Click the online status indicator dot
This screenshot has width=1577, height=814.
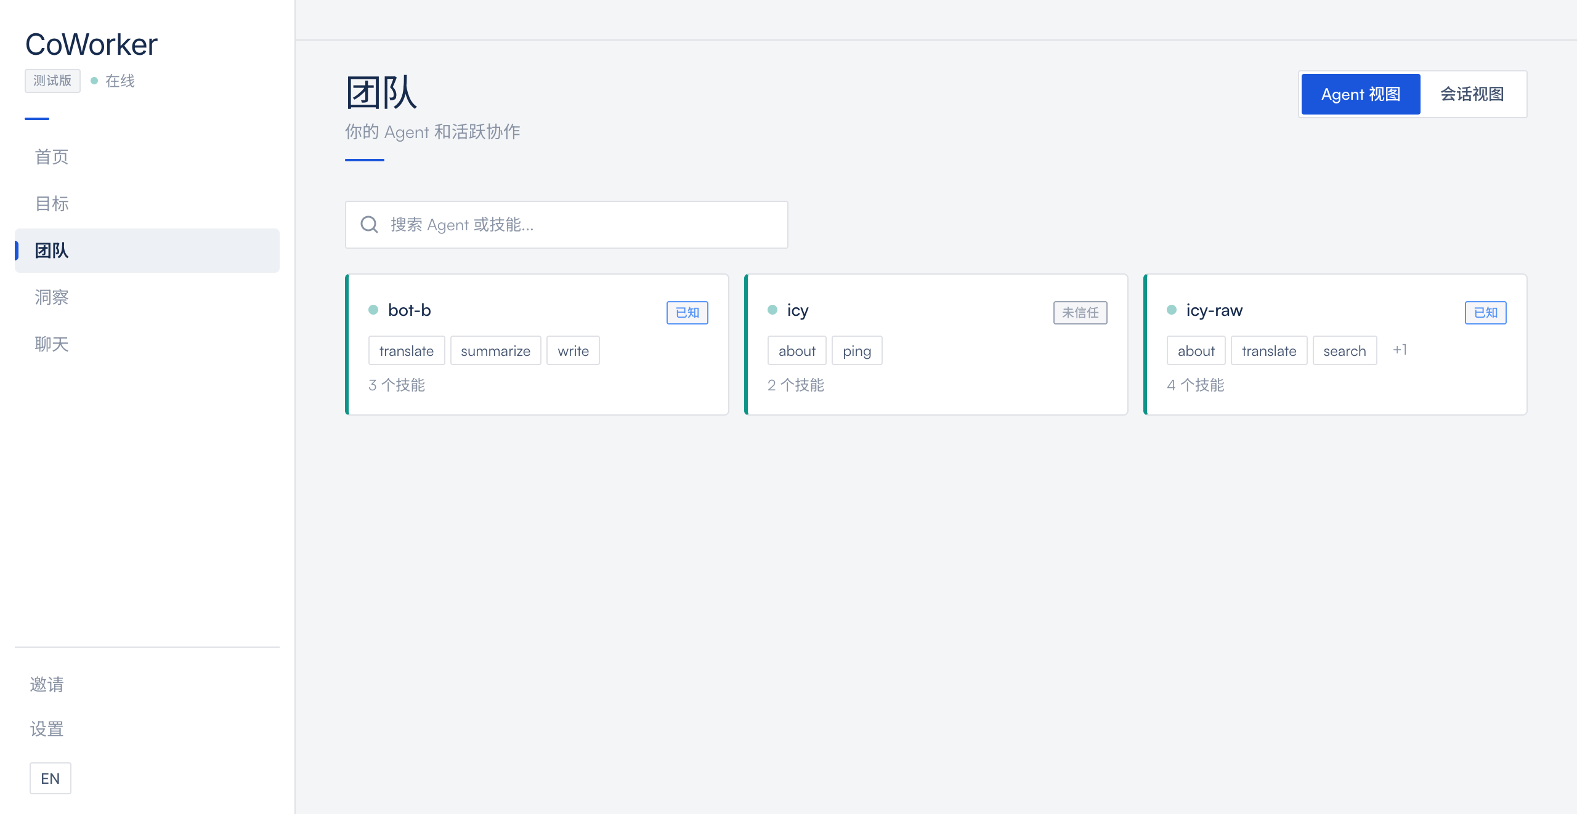click(x=94, y=81)
